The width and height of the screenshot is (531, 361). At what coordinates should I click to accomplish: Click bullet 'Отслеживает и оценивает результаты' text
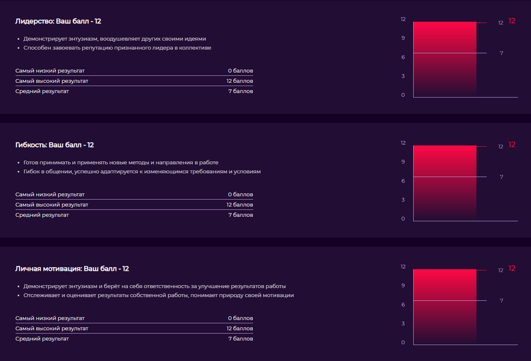coord(158,295)
